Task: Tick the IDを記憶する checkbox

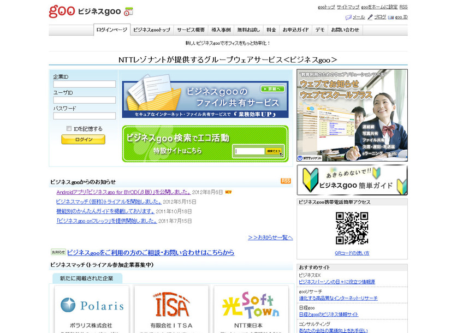Action: [69, 128]
